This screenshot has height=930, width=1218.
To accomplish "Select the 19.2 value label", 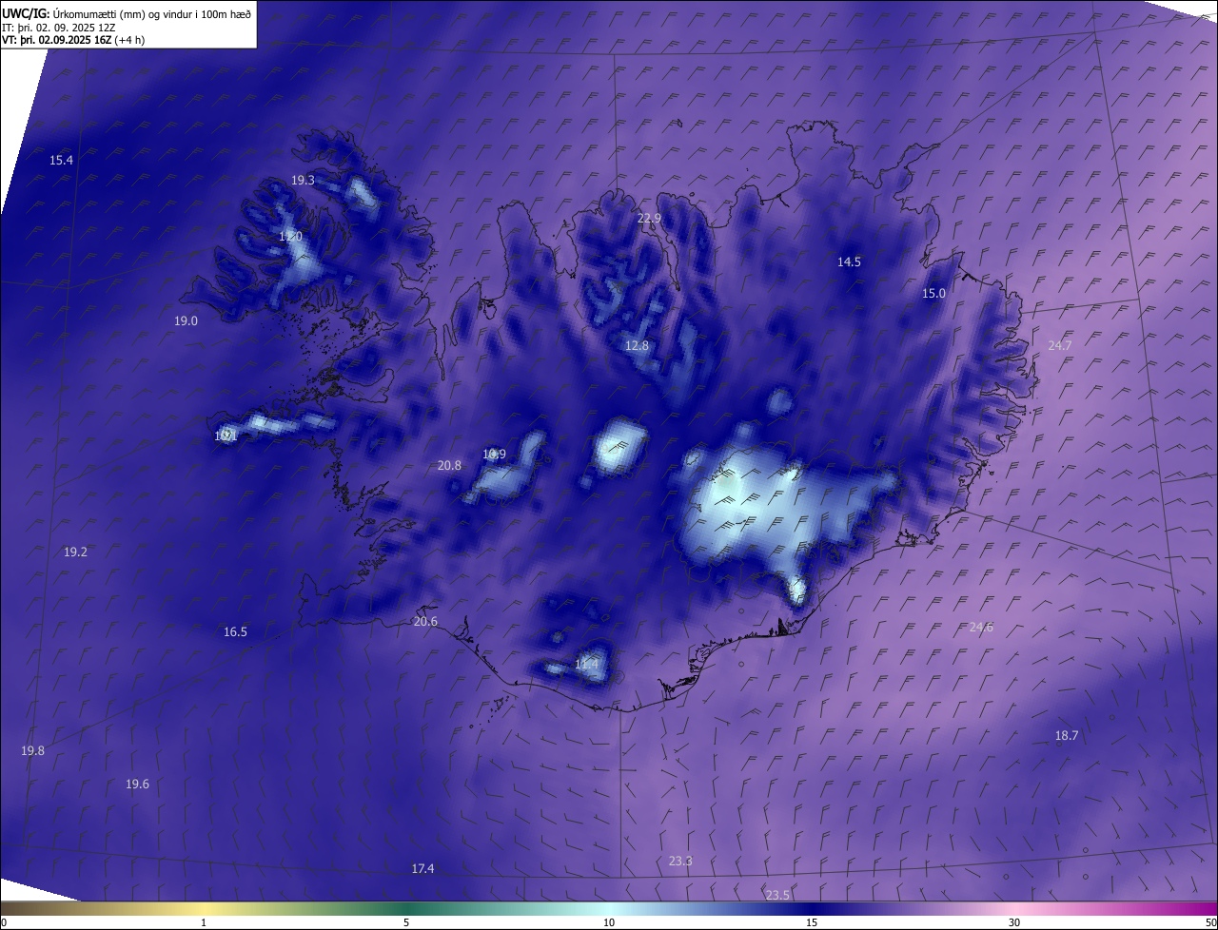I will (75, 552).
